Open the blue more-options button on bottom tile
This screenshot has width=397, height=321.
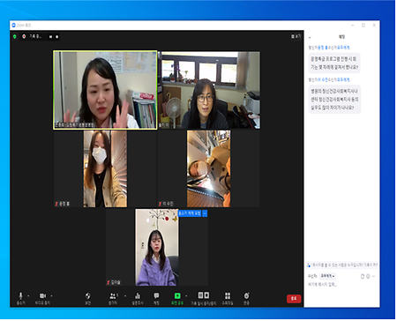coord(205,213)
